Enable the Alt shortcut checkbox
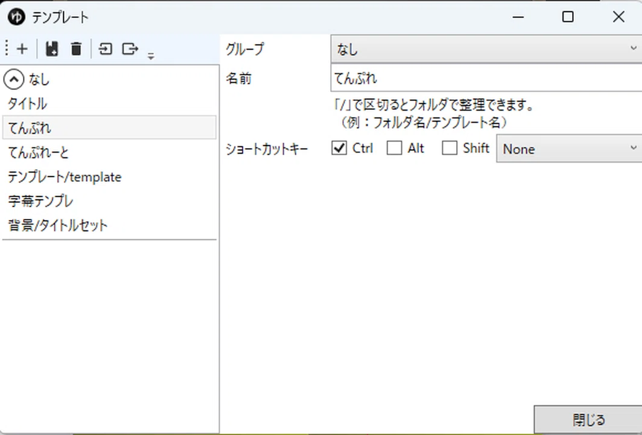This screenshot has height=435, width=642. 394,148
